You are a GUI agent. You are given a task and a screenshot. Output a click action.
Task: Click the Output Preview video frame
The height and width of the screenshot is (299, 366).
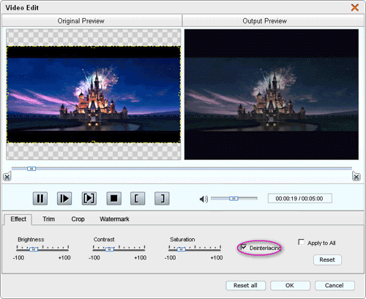pyautogui.click(x=272, y=94)
